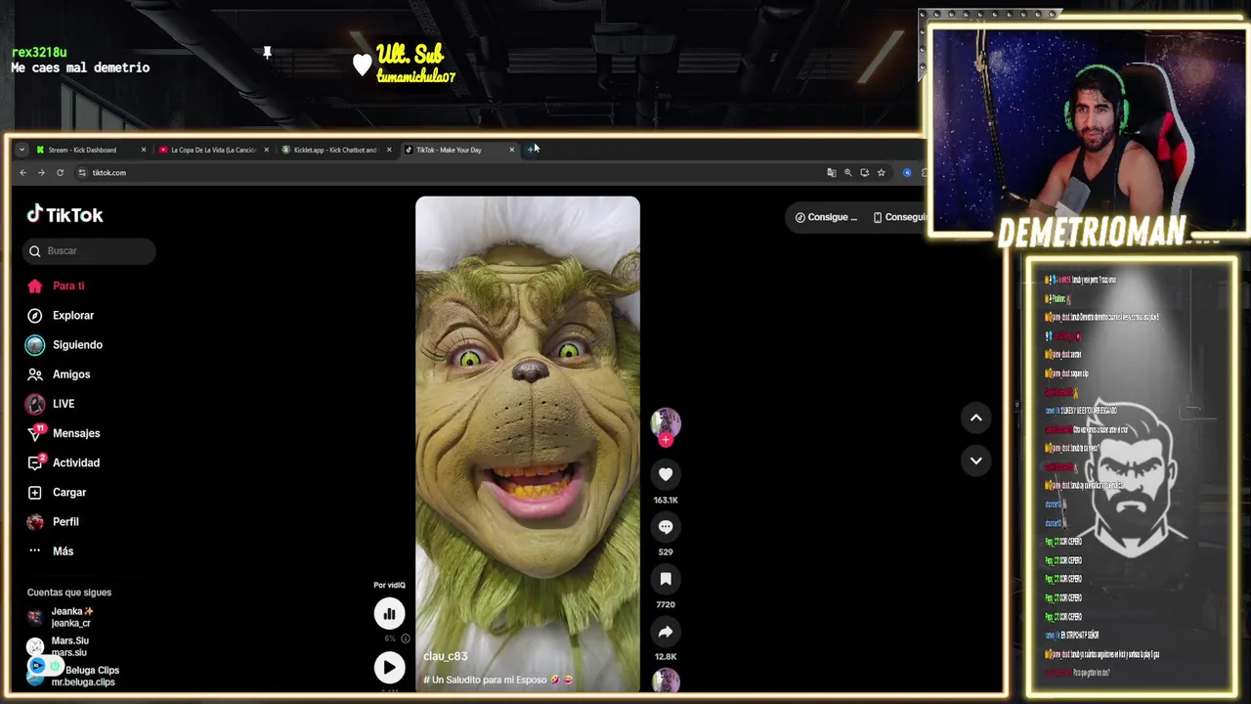Open the tab search dropdown arrow
Screen dimensions: 1251x704
[x=22, y=150]
